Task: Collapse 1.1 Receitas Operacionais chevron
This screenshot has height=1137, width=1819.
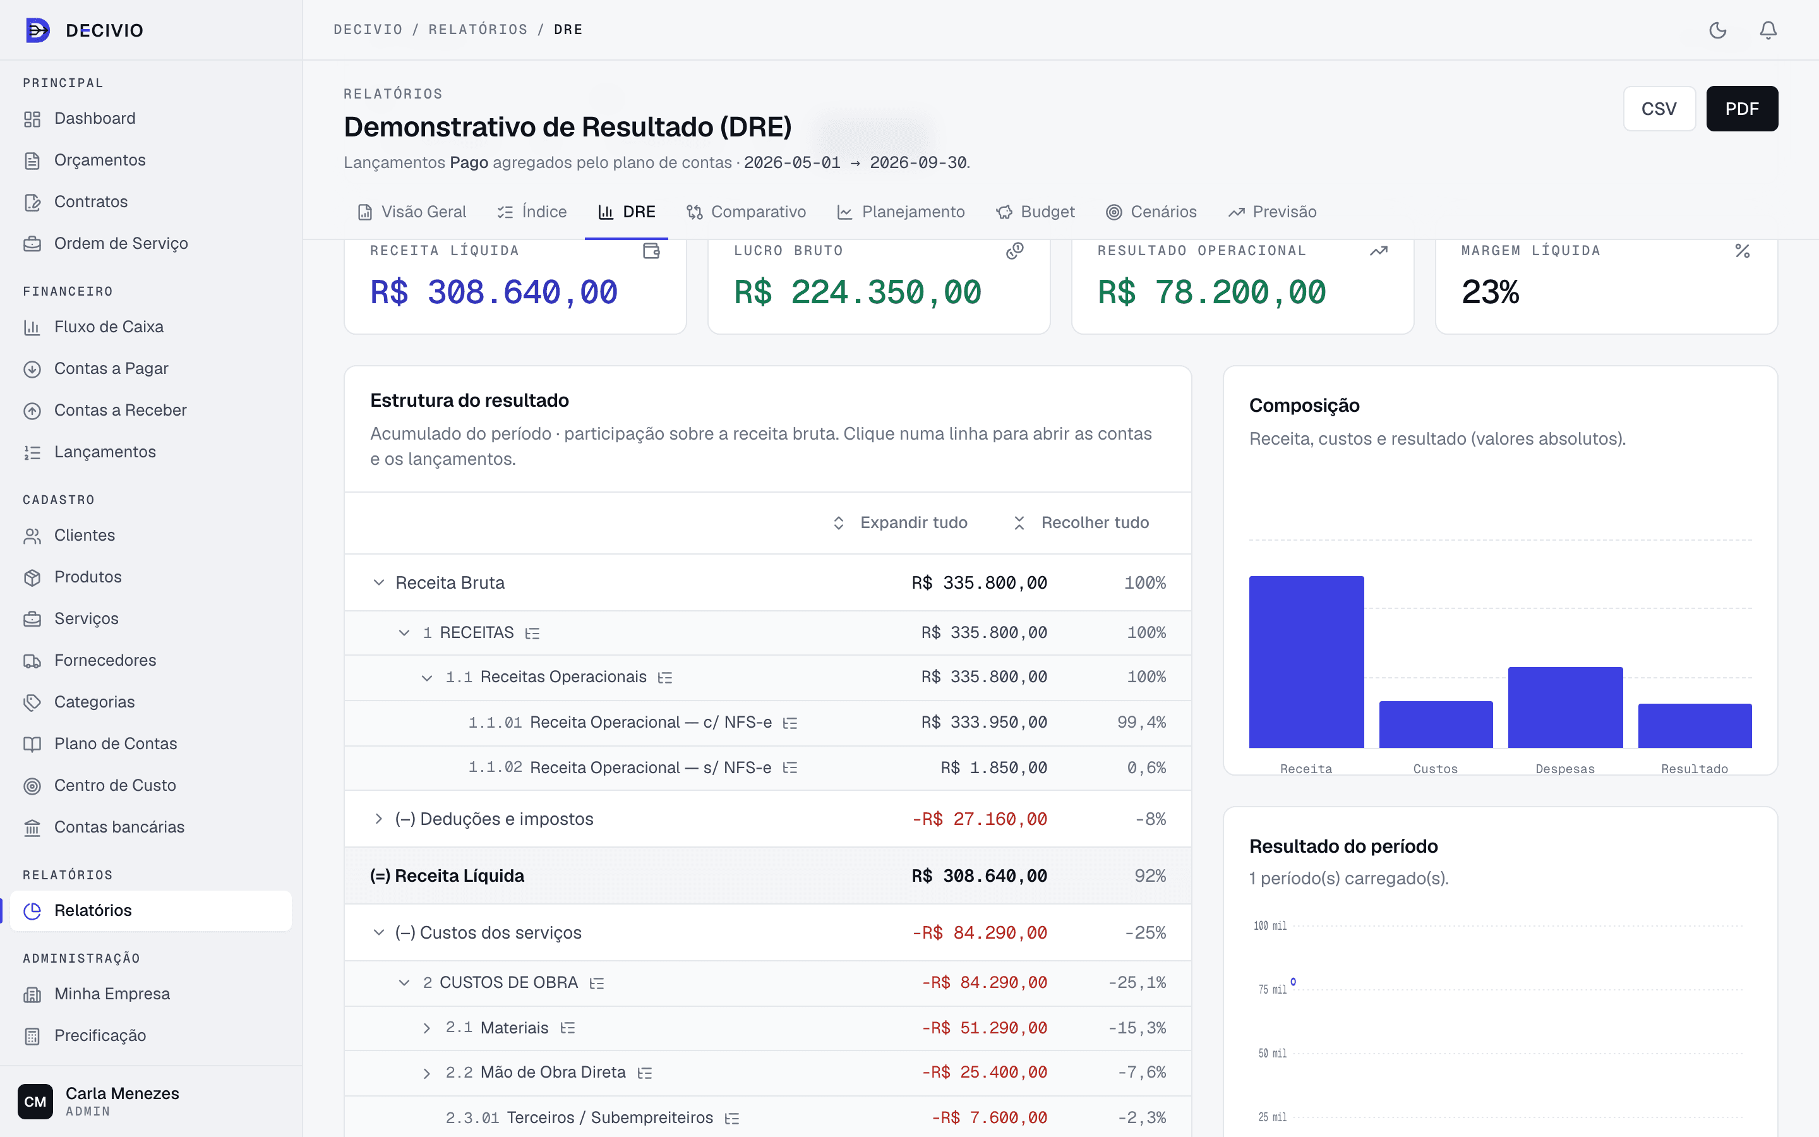Action: click(x=427, y=678)
